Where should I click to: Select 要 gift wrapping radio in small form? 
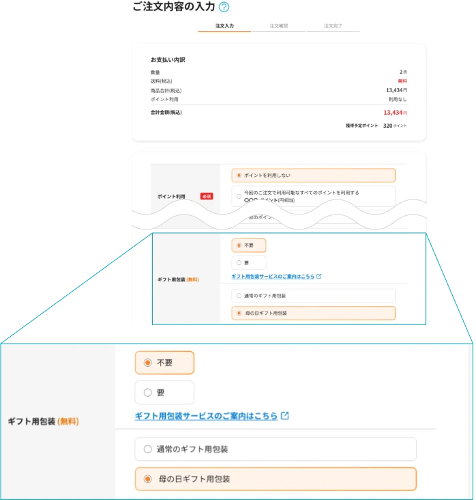250,264
